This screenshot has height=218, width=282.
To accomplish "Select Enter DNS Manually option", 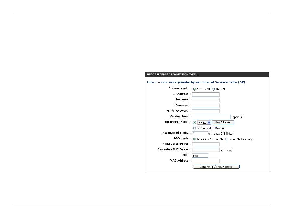I will 227,139.
